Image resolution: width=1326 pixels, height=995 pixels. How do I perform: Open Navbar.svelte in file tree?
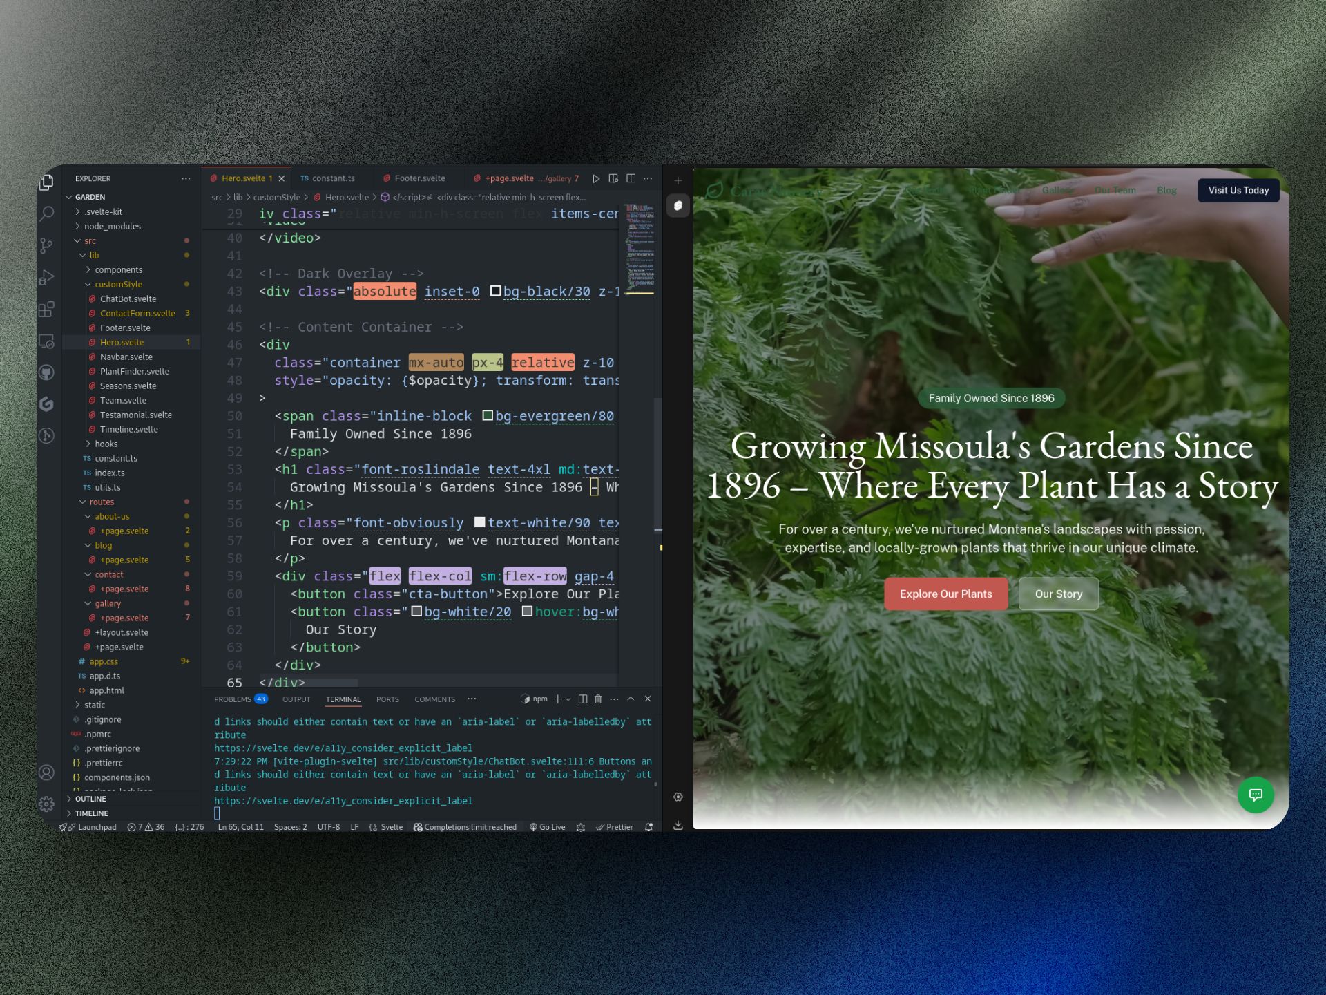click(x=126, y=357)
